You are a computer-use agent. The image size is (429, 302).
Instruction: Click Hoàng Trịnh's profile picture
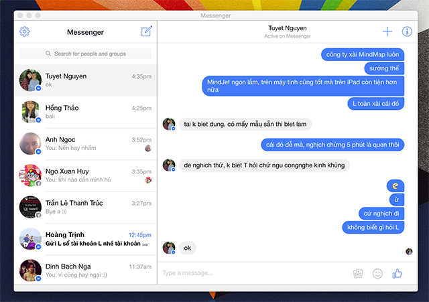[x=30, y=238]
